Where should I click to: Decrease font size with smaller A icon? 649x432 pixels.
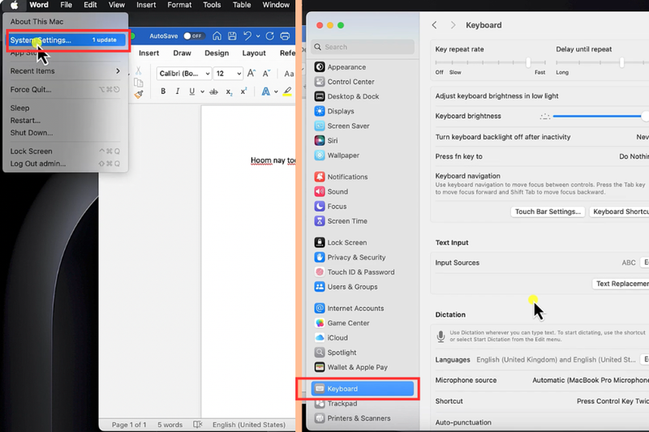pos(267,74)
